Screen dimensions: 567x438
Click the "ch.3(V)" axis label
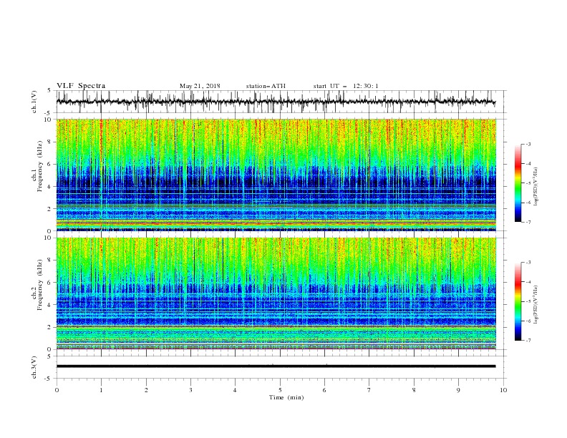[34, 367]
